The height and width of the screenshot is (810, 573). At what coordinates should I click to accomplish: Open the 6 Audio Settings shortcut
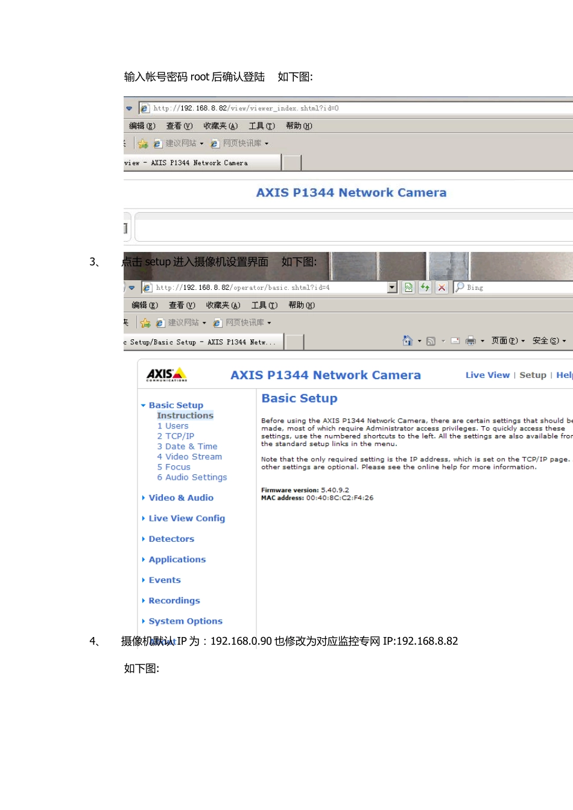point(192,477)
